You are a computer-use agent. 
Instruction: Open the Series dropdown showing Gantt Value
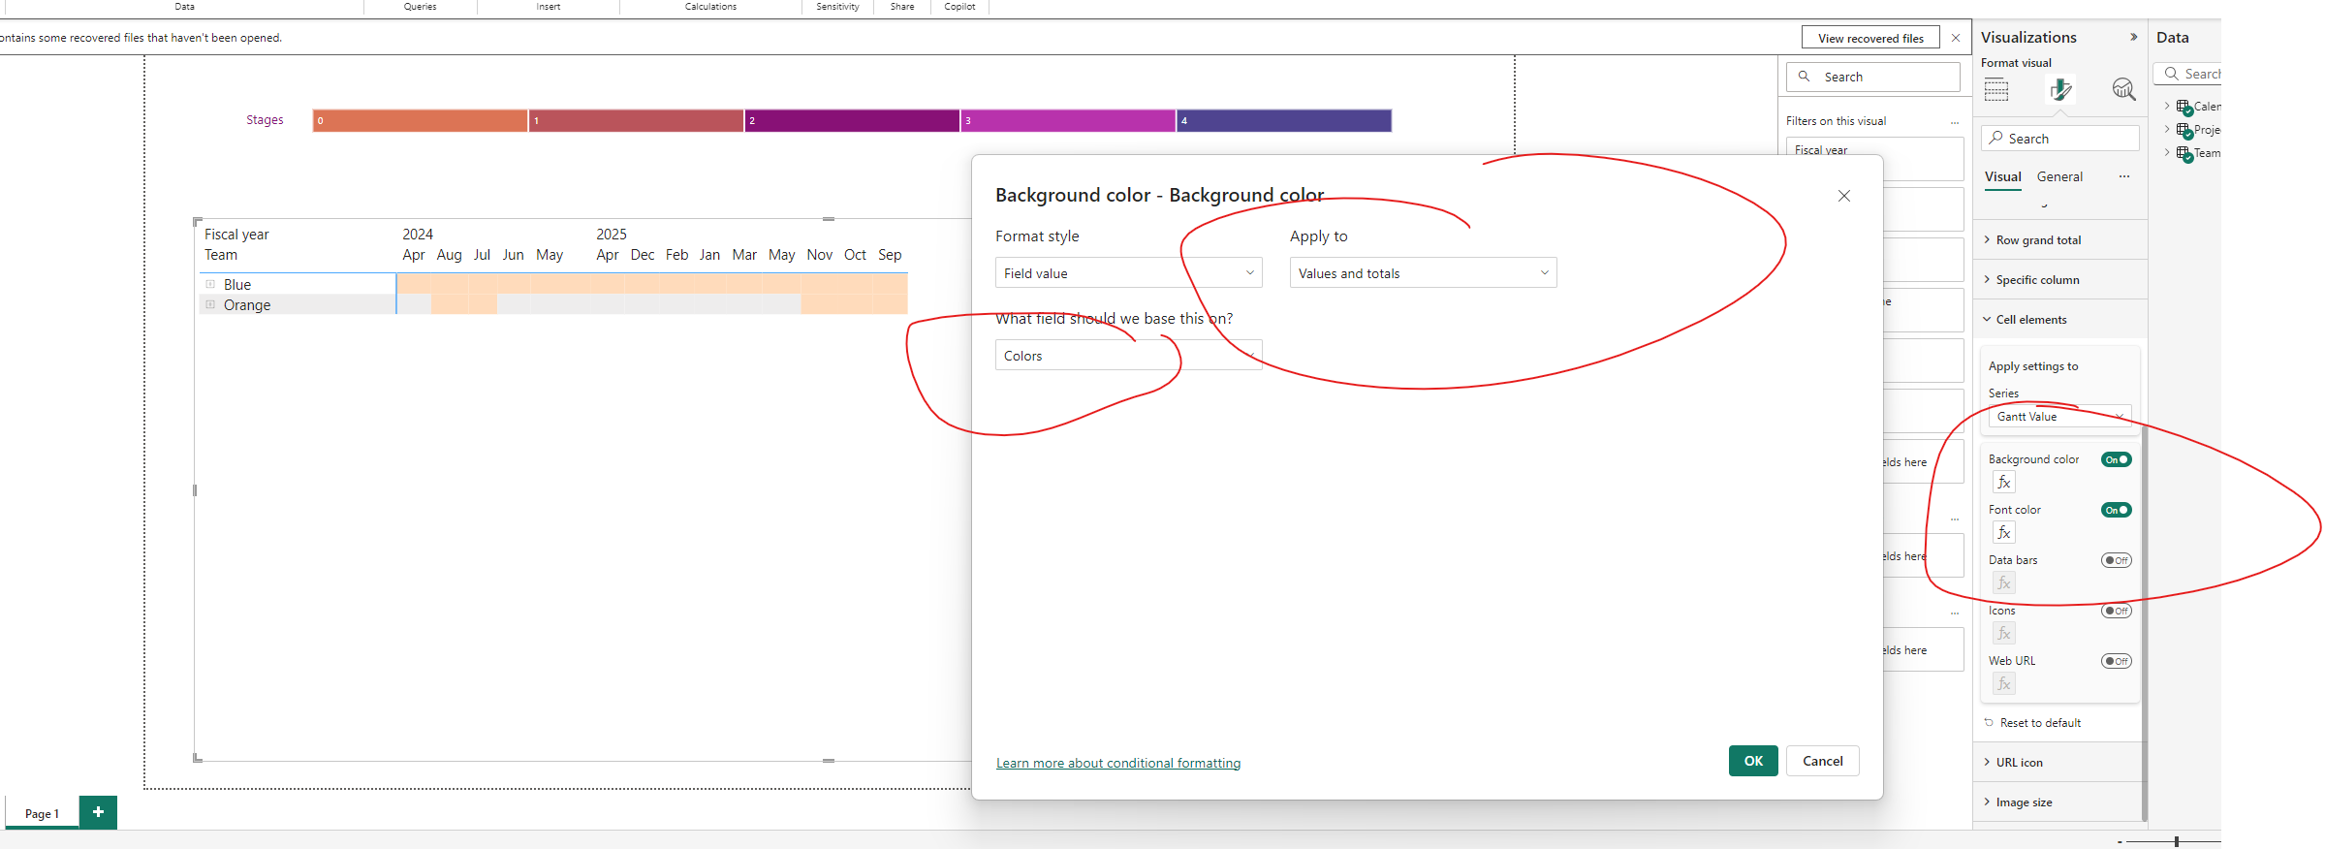[2059, 417]
